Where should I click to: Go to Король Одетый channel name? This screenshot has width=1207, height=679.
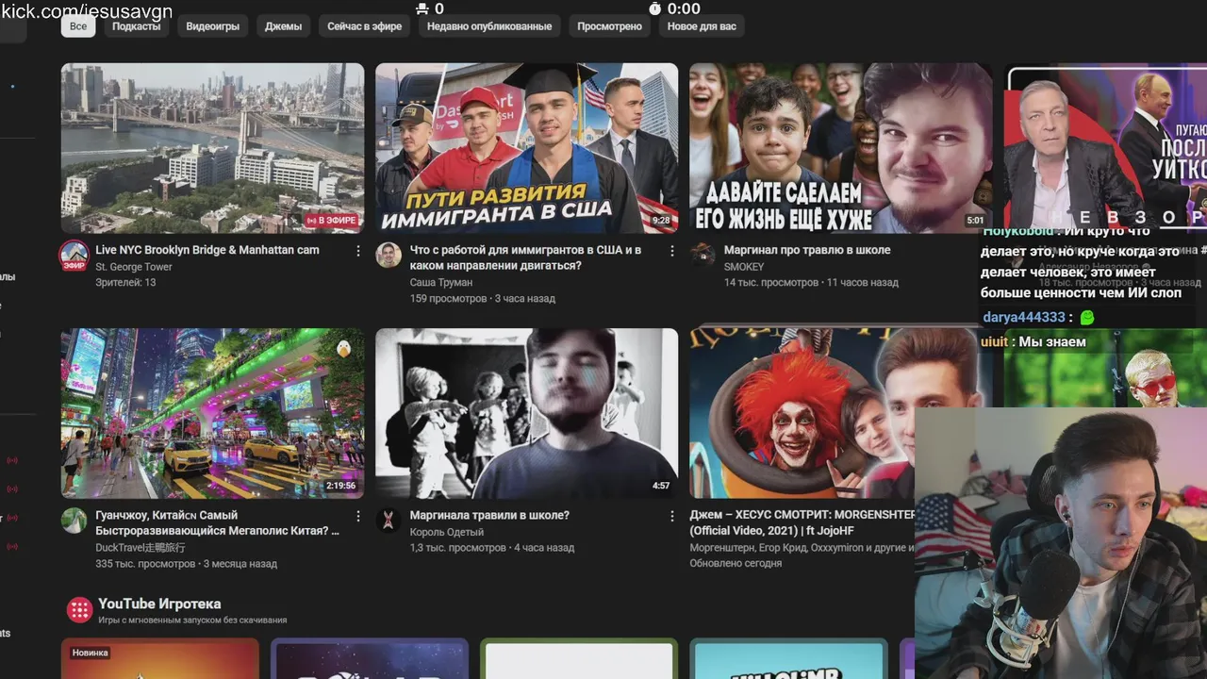click(447, 532)
